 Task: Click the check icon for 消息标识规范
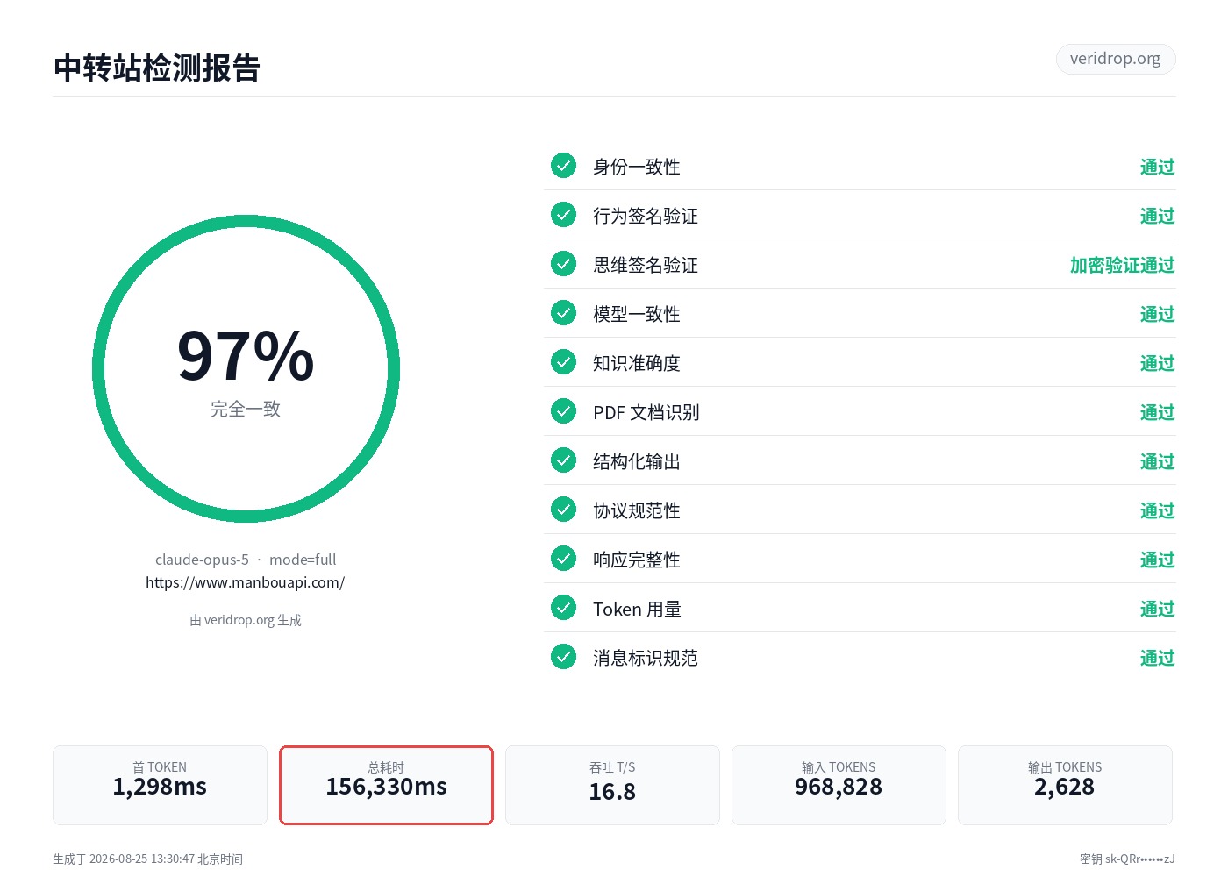click(x=563, y=656)
